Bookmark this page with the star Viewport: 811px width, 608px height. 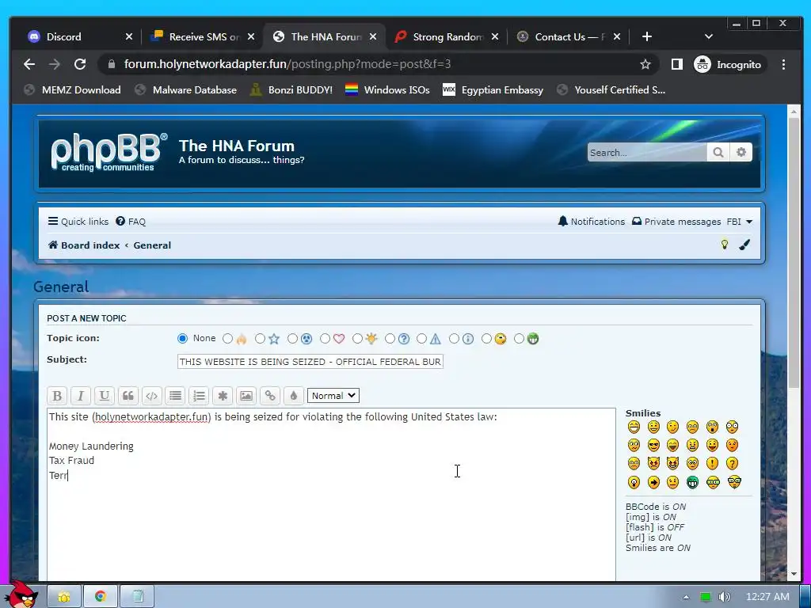(x=645, y=64)
